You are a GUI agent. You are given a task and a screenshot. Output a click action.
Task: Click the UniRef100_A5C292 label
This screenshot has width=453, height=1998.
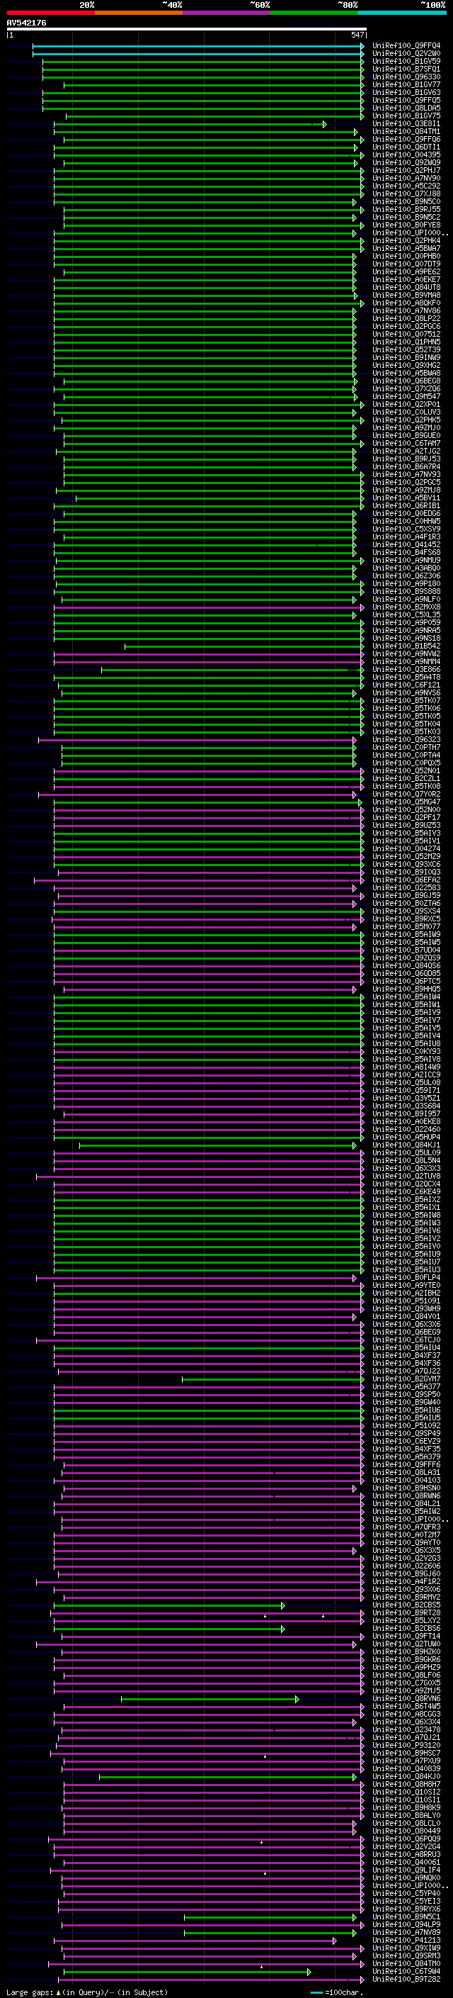406,186
